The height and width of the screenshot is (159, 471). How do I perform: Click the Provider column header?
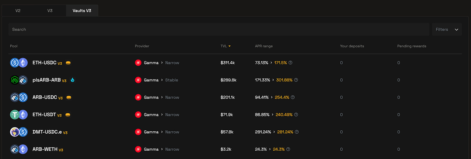pyautogui.click(x=142, y=46)
